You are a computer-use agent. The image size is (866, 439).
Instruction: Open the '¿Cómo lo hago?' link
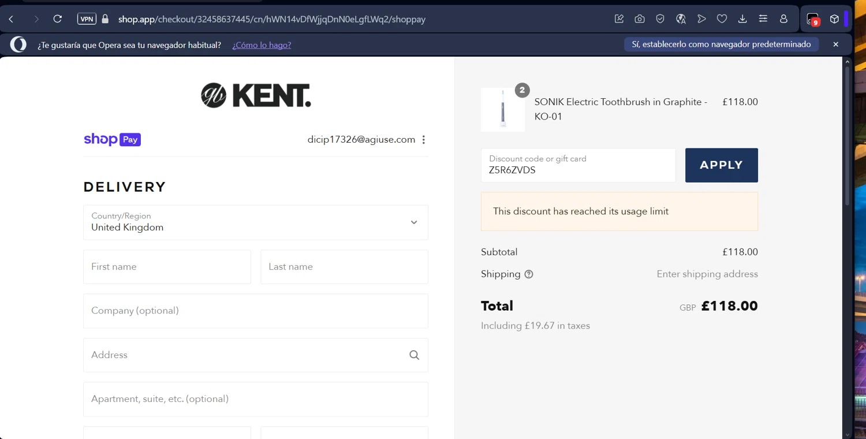tap(262, 45)
